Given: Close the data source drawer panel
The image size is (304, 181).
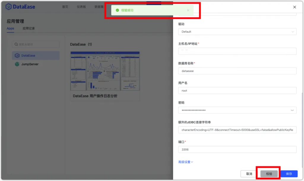Looking at the screenshot, I should click(x=294, y=7).
